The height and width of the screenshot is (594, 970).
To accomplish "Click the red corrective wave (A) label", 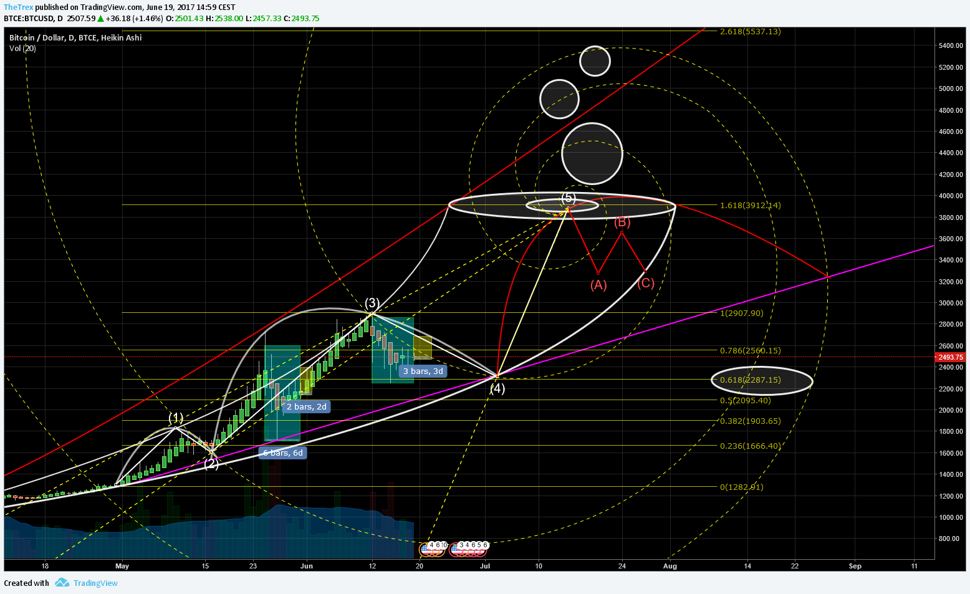I will [598, 285].
